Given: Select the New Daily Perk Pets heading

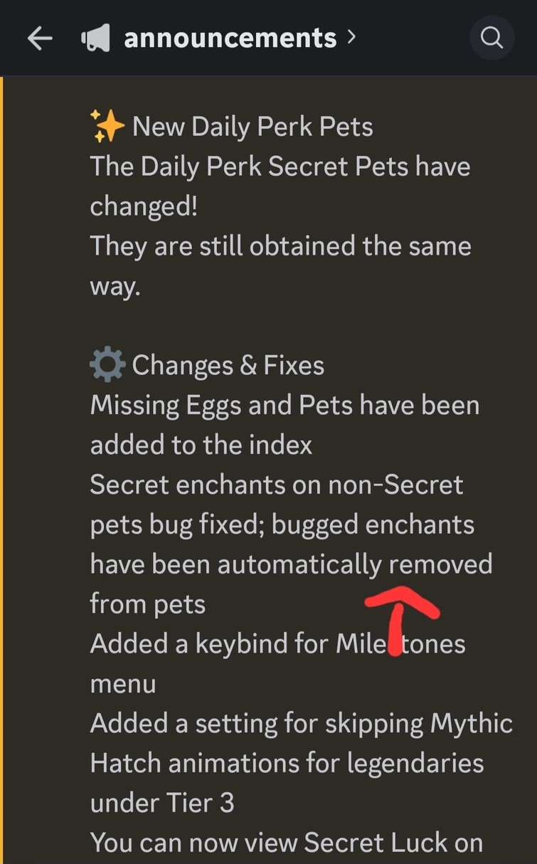Looking at the screenshot, I should click(252, 127).
